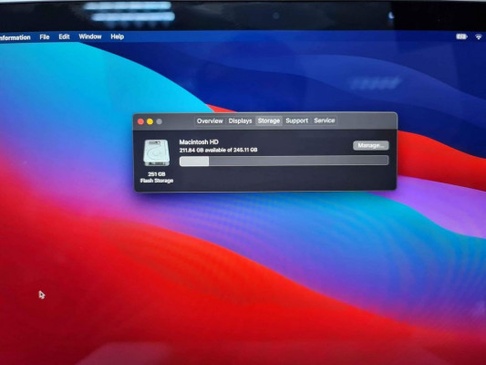Close the storage window with red button

(140, 121)
